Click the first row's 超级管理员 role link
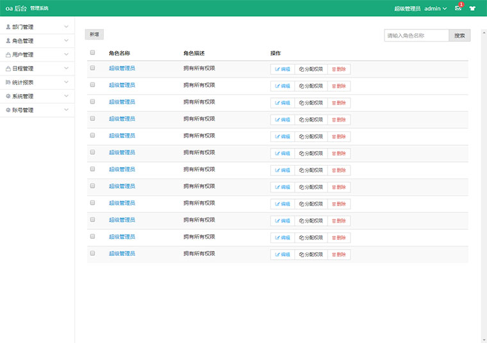This screenshot has width=487, height=343. 122,68
